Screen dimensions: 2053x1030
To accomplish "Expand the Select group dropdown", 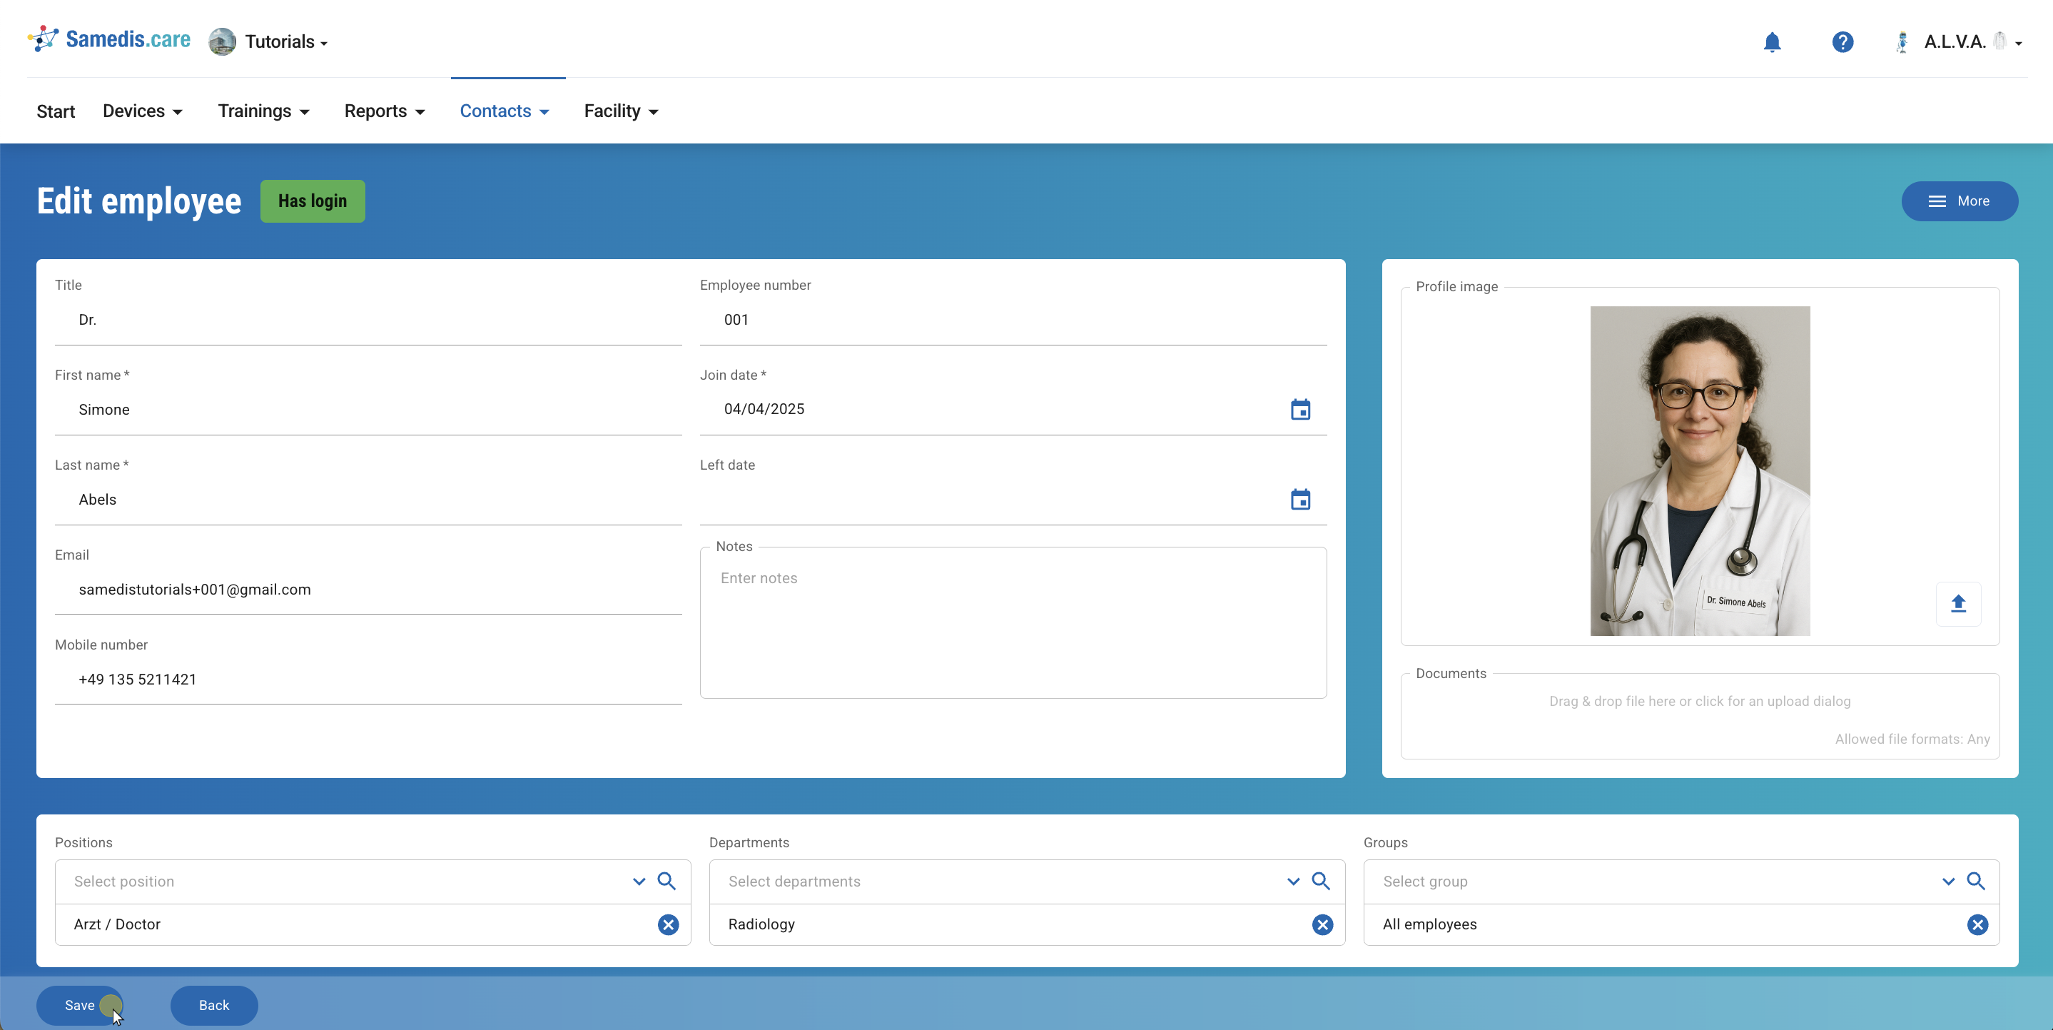I will [1948, 881].
